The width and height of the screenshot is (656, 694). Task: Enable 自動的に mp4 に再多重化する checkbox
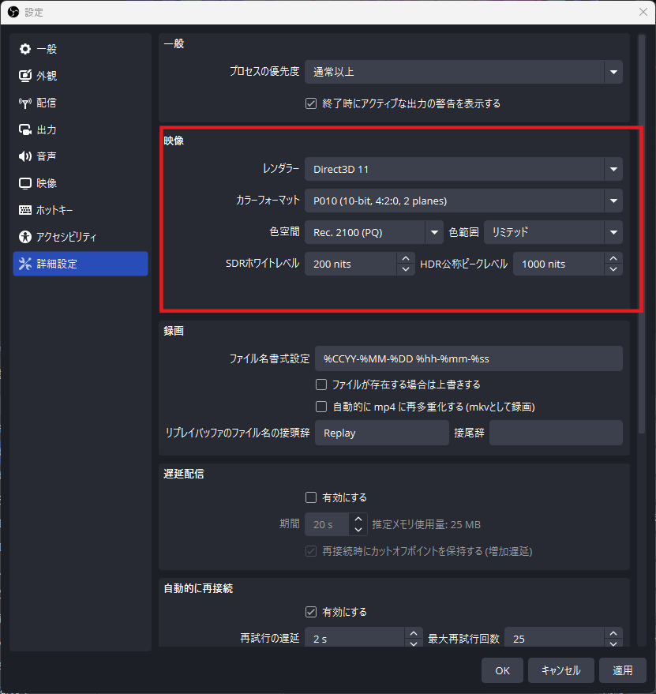tap(321, 407)
